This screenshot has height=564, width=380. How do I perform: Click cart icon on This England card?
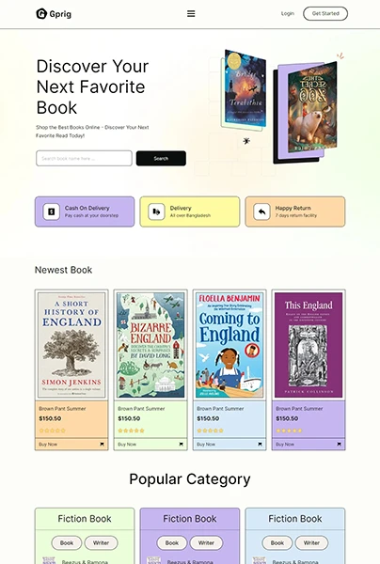pos(339,445)
